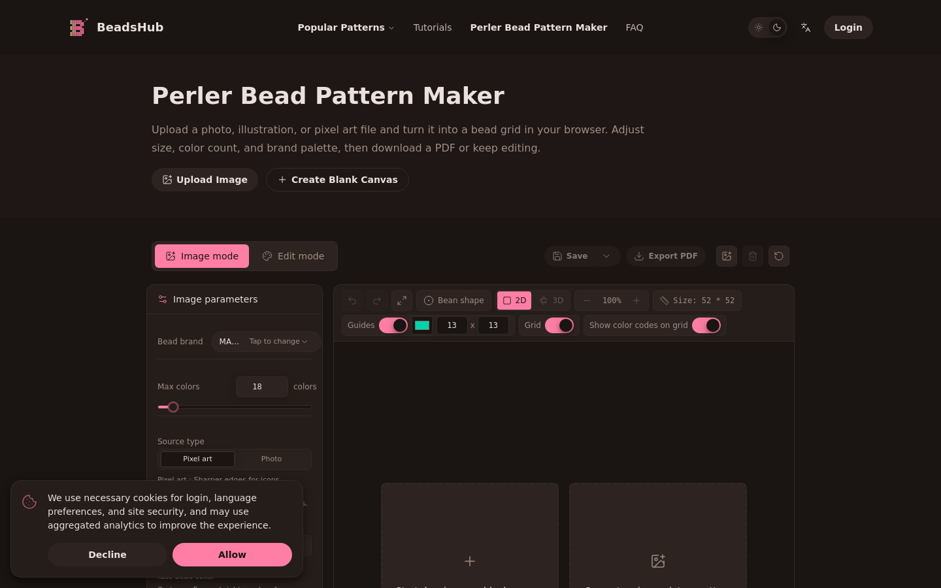This screenshot has height=588, width=941.
Task: Open Bead brand Tap to change dropdown
Action: [x=266, y=342]
